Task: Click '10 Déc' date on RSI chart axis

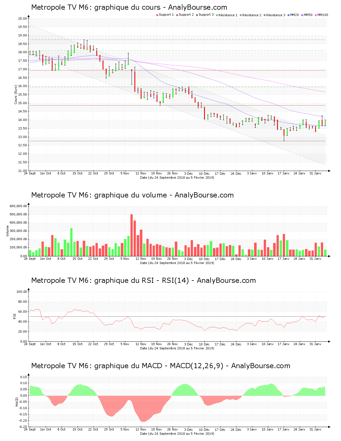Action: pyautogui.click(x=204, y=344)
